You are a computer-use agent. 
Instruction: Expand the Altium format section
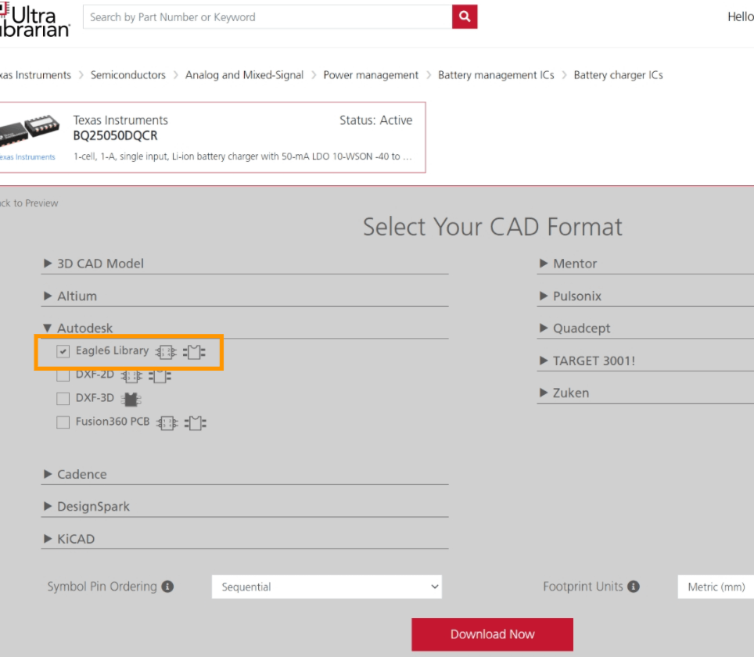tap(245, 296)
